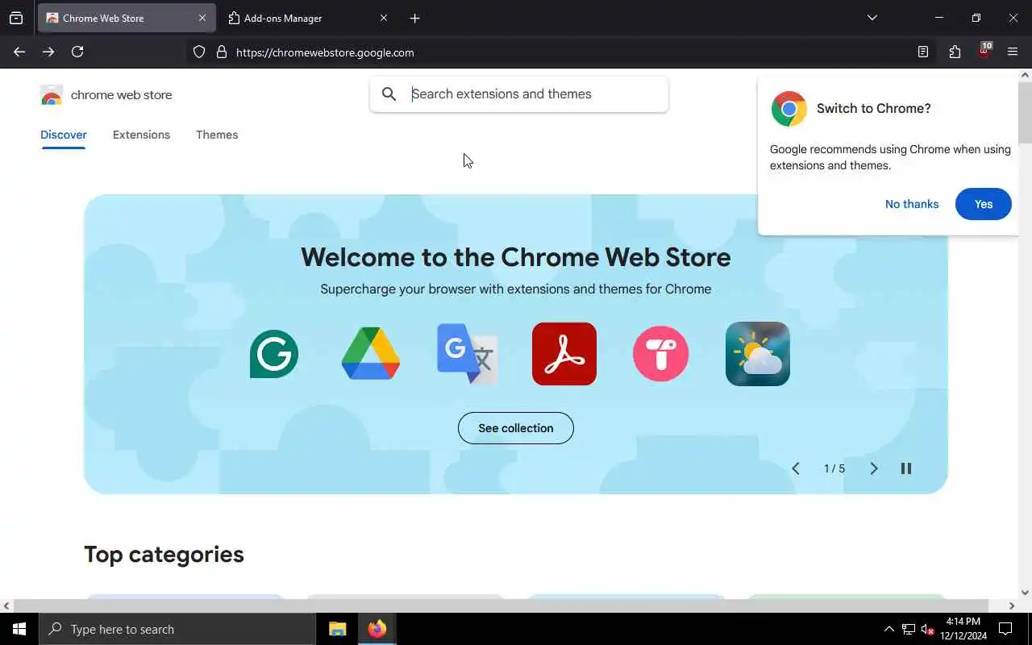
Task: Click the scroll right arrow of horizontal scrollbar
Action: coord(1012,605)
